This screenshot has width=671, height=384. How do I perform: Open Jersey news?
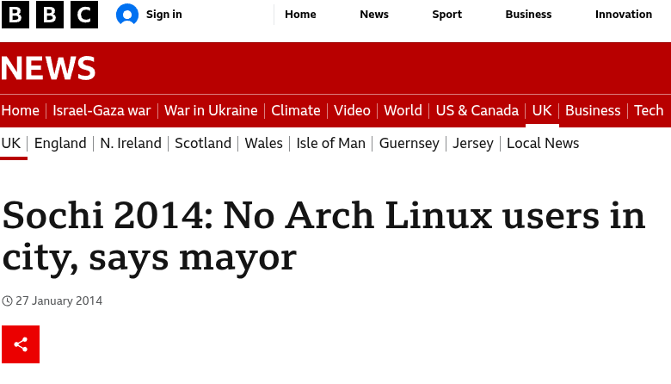coord(473,143)
